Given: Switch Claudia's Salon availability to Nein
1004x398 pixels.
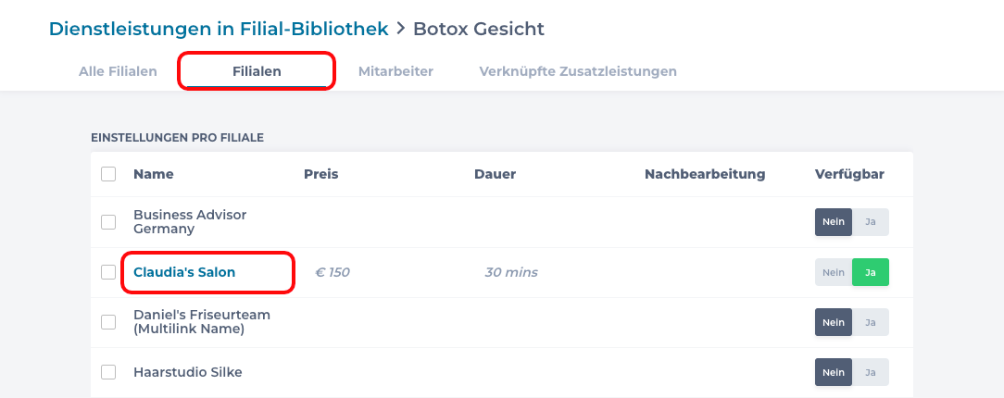Looking at the screenshot, I should click(x=834, y=272).
